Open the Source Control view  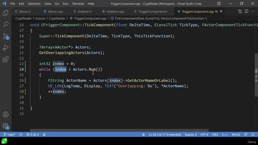(6, 36)
